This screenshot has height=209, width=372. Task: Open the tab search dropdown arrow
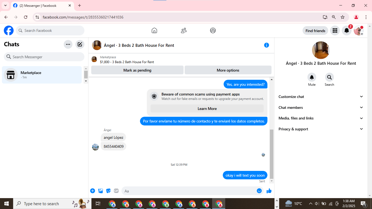tap(5, 5)
